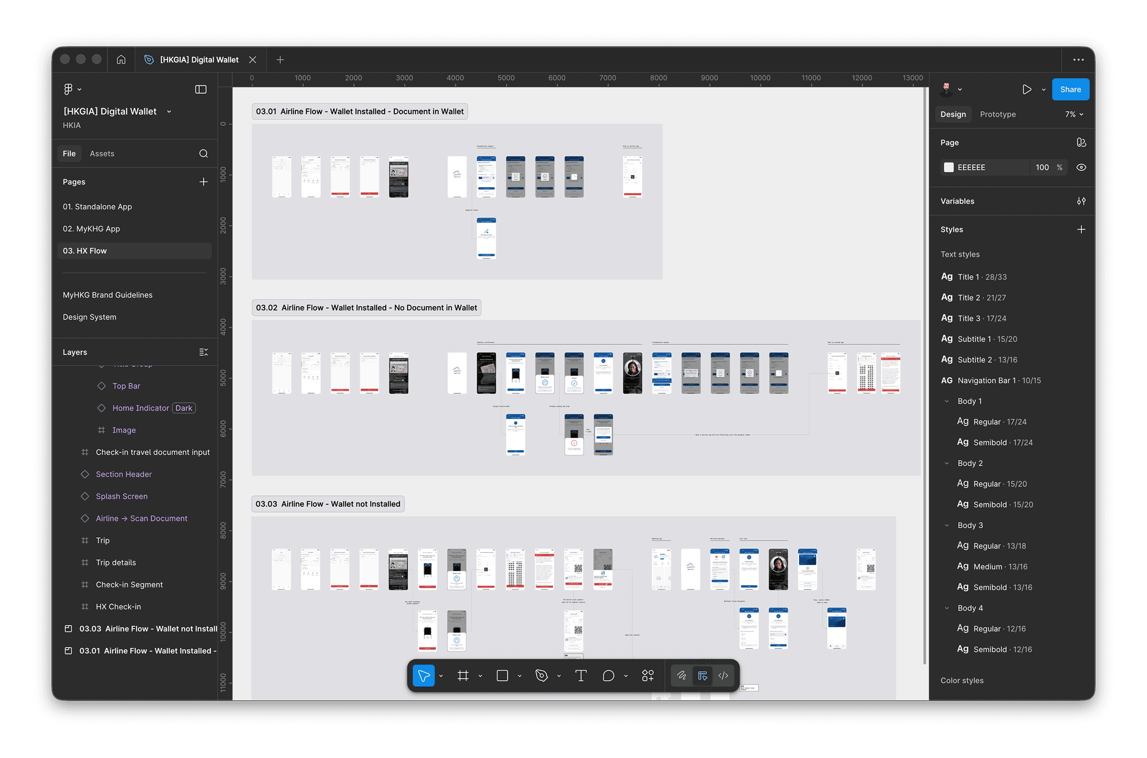Open the Actions resources tool

coord(648,675)
